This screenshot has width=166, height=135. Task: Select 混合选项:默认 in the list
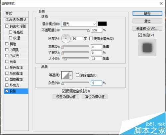[16, 20]
